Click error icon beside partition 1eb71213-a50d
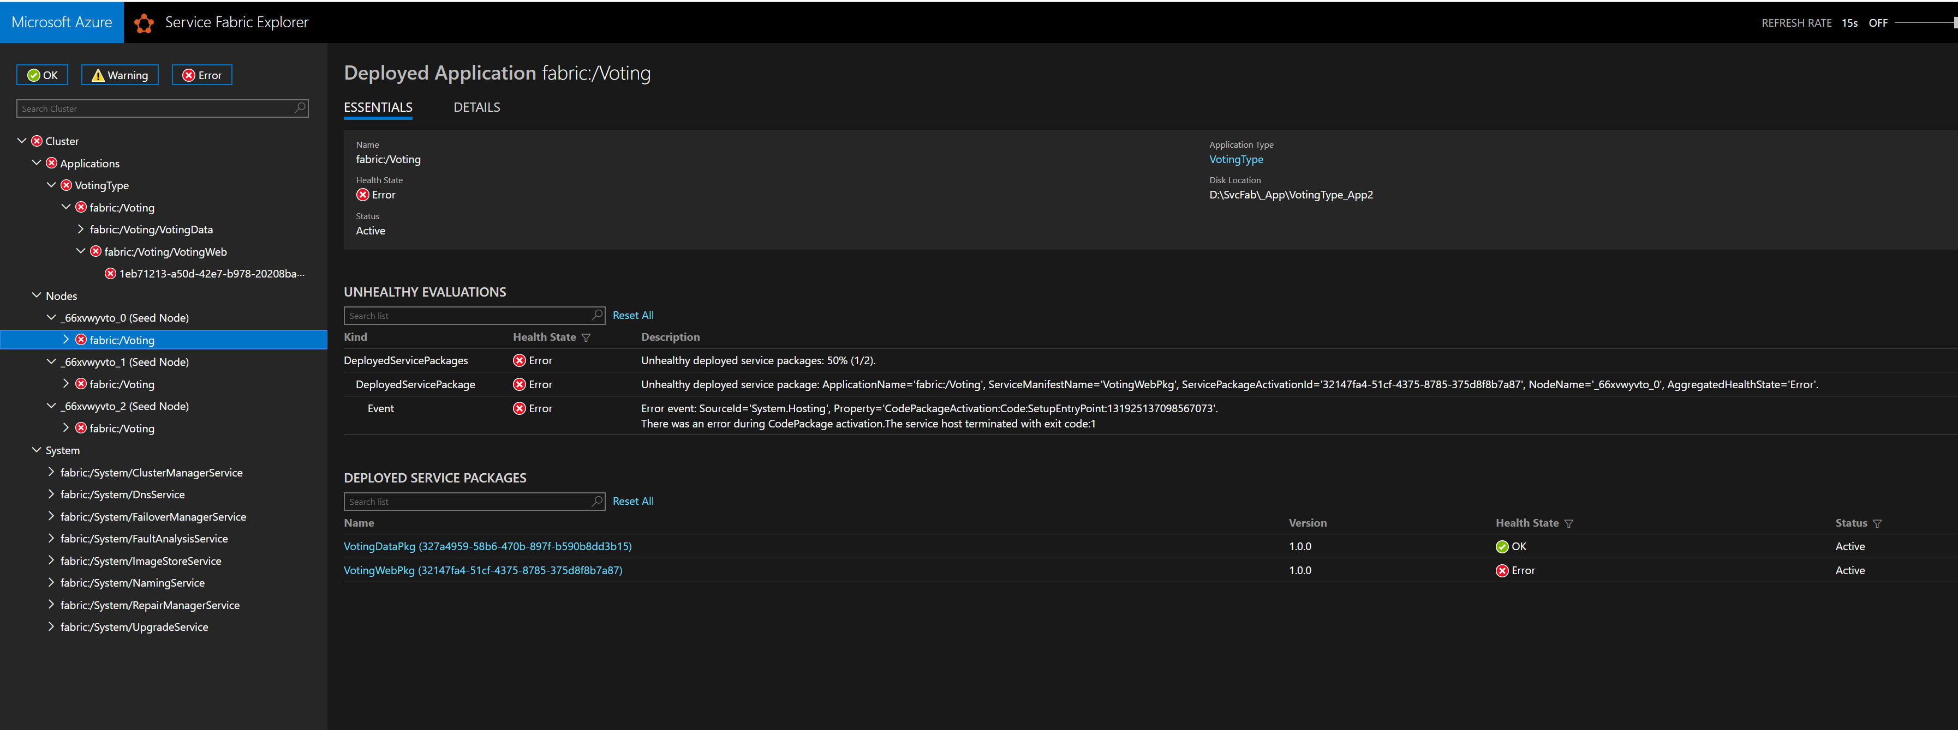Screen dimensions: 1958x730 [110, 274]
